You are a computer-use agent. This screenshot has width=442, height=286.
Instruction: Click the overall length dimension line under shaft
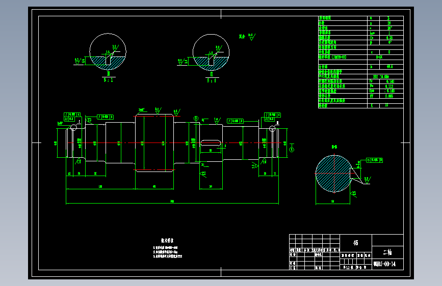point(172,203)
